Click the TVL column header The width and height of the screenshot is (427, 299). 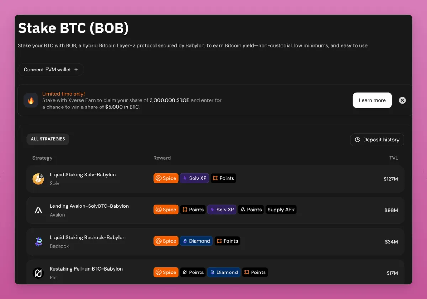click(x=393, y=158)
